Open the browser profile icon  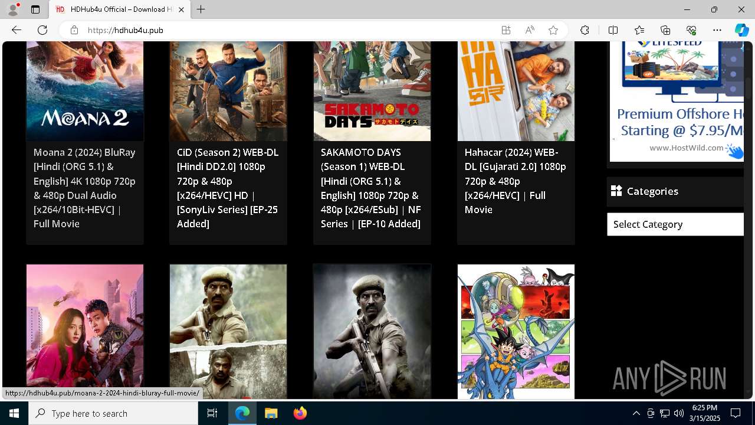(13, 9)
